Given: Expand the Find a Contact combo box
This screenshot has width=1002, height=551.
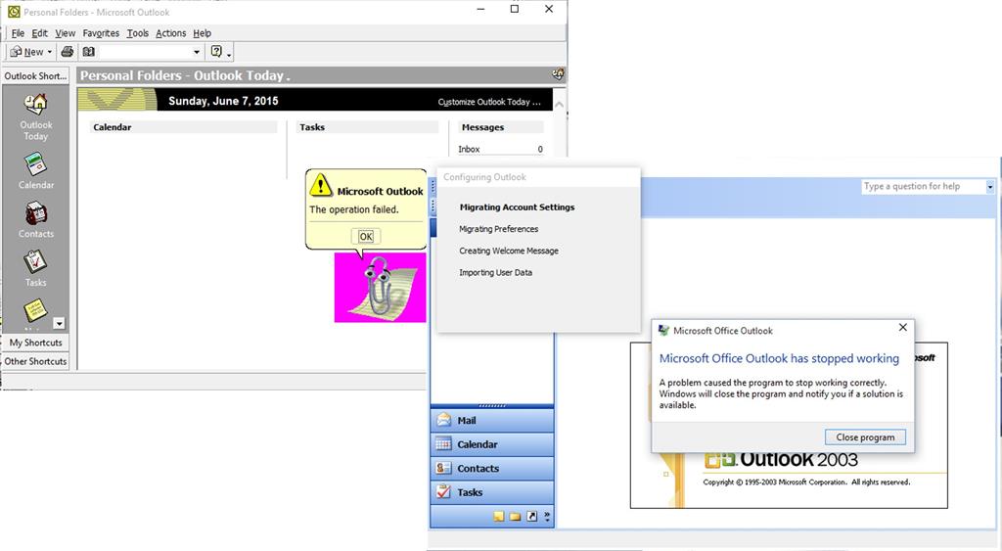Looking at the screenshot, I should tap(197, 53).
